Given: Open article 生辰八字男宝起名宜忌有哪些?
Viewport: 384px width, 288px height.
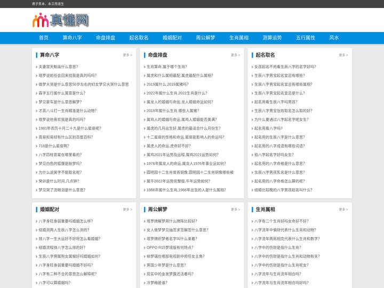Looking at the screenshot, I should click(x=279, y=75).
